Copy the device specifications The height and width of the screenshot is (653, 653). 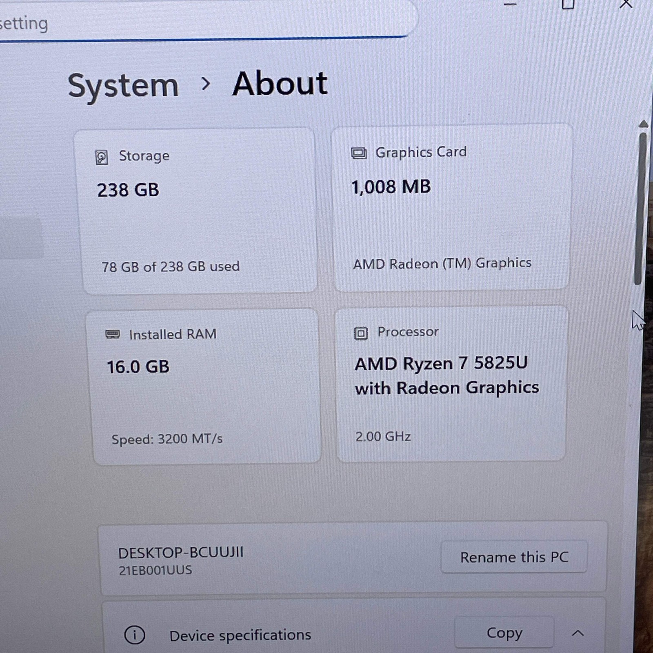point(504,633)
